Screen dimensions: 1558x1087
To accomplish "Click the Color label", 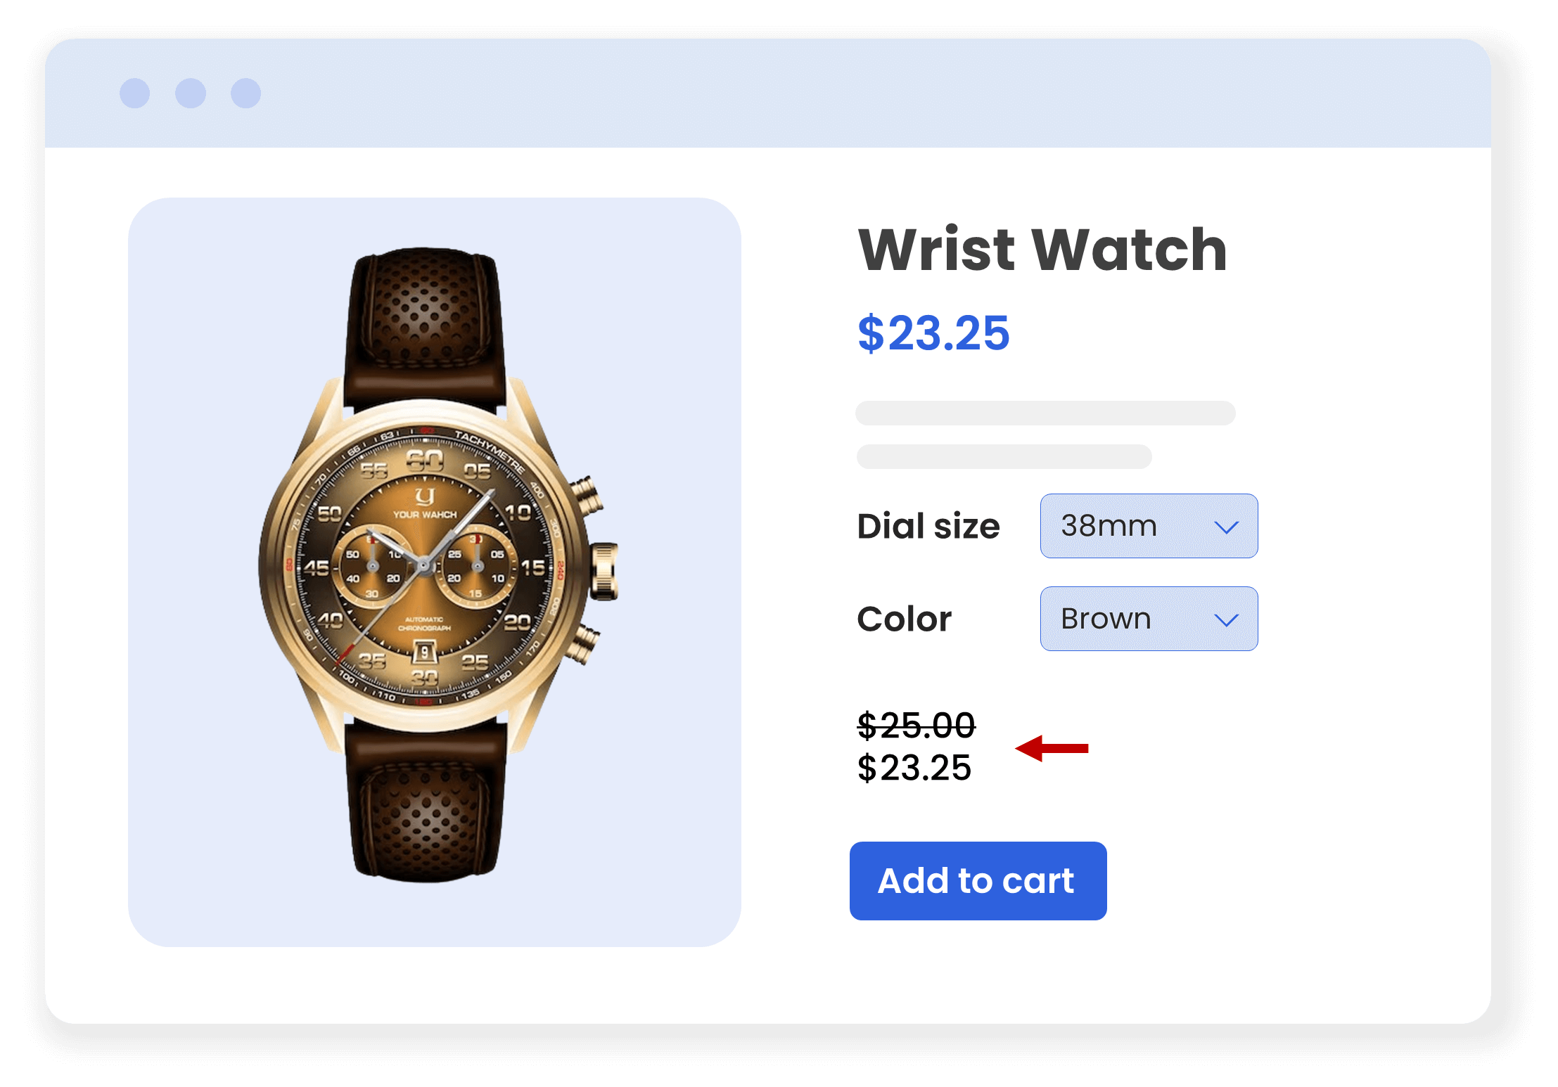I will click(x=904, y=619).
